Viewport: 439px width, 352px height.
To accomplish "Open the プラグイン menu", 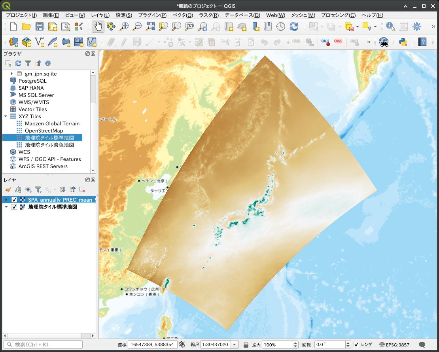I will point(152,15).
